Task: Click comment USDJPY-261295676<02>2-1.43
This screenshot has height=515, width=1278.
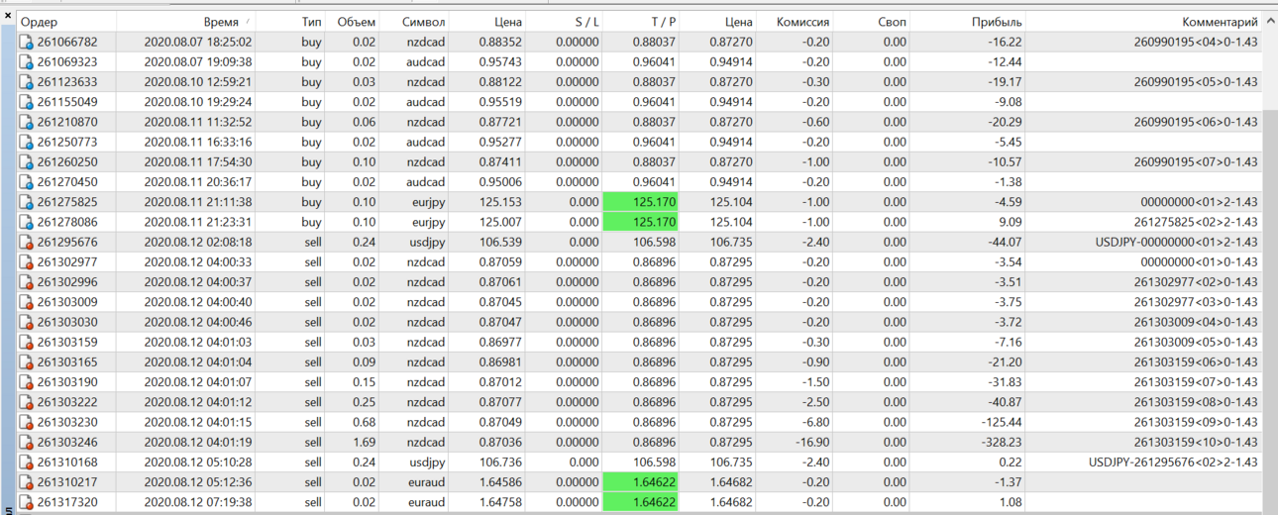Action: (x=1173, y=462)
